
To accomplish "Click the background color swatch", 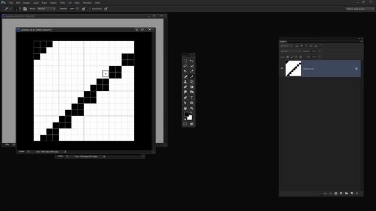I will pyautogui.click(x=190, y=118).
